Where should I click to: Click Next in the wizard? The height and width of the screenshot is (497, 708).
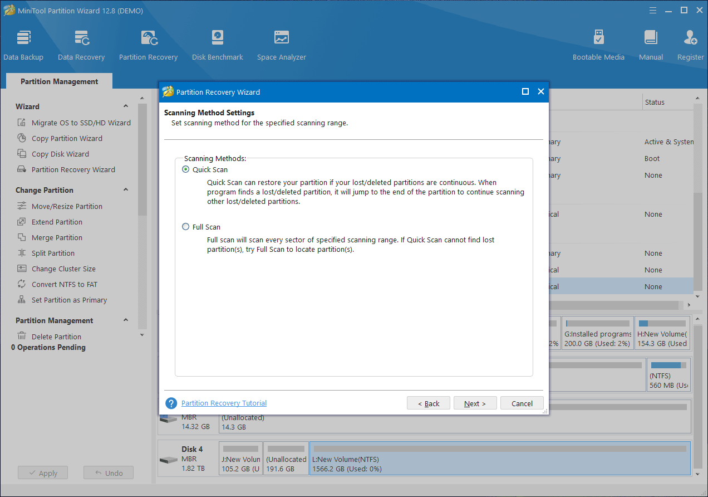click(475, 403)
